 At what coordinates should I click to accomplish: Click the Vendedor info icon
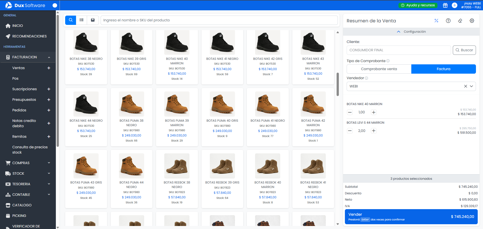pyautogui.click(x=367, y=78)
